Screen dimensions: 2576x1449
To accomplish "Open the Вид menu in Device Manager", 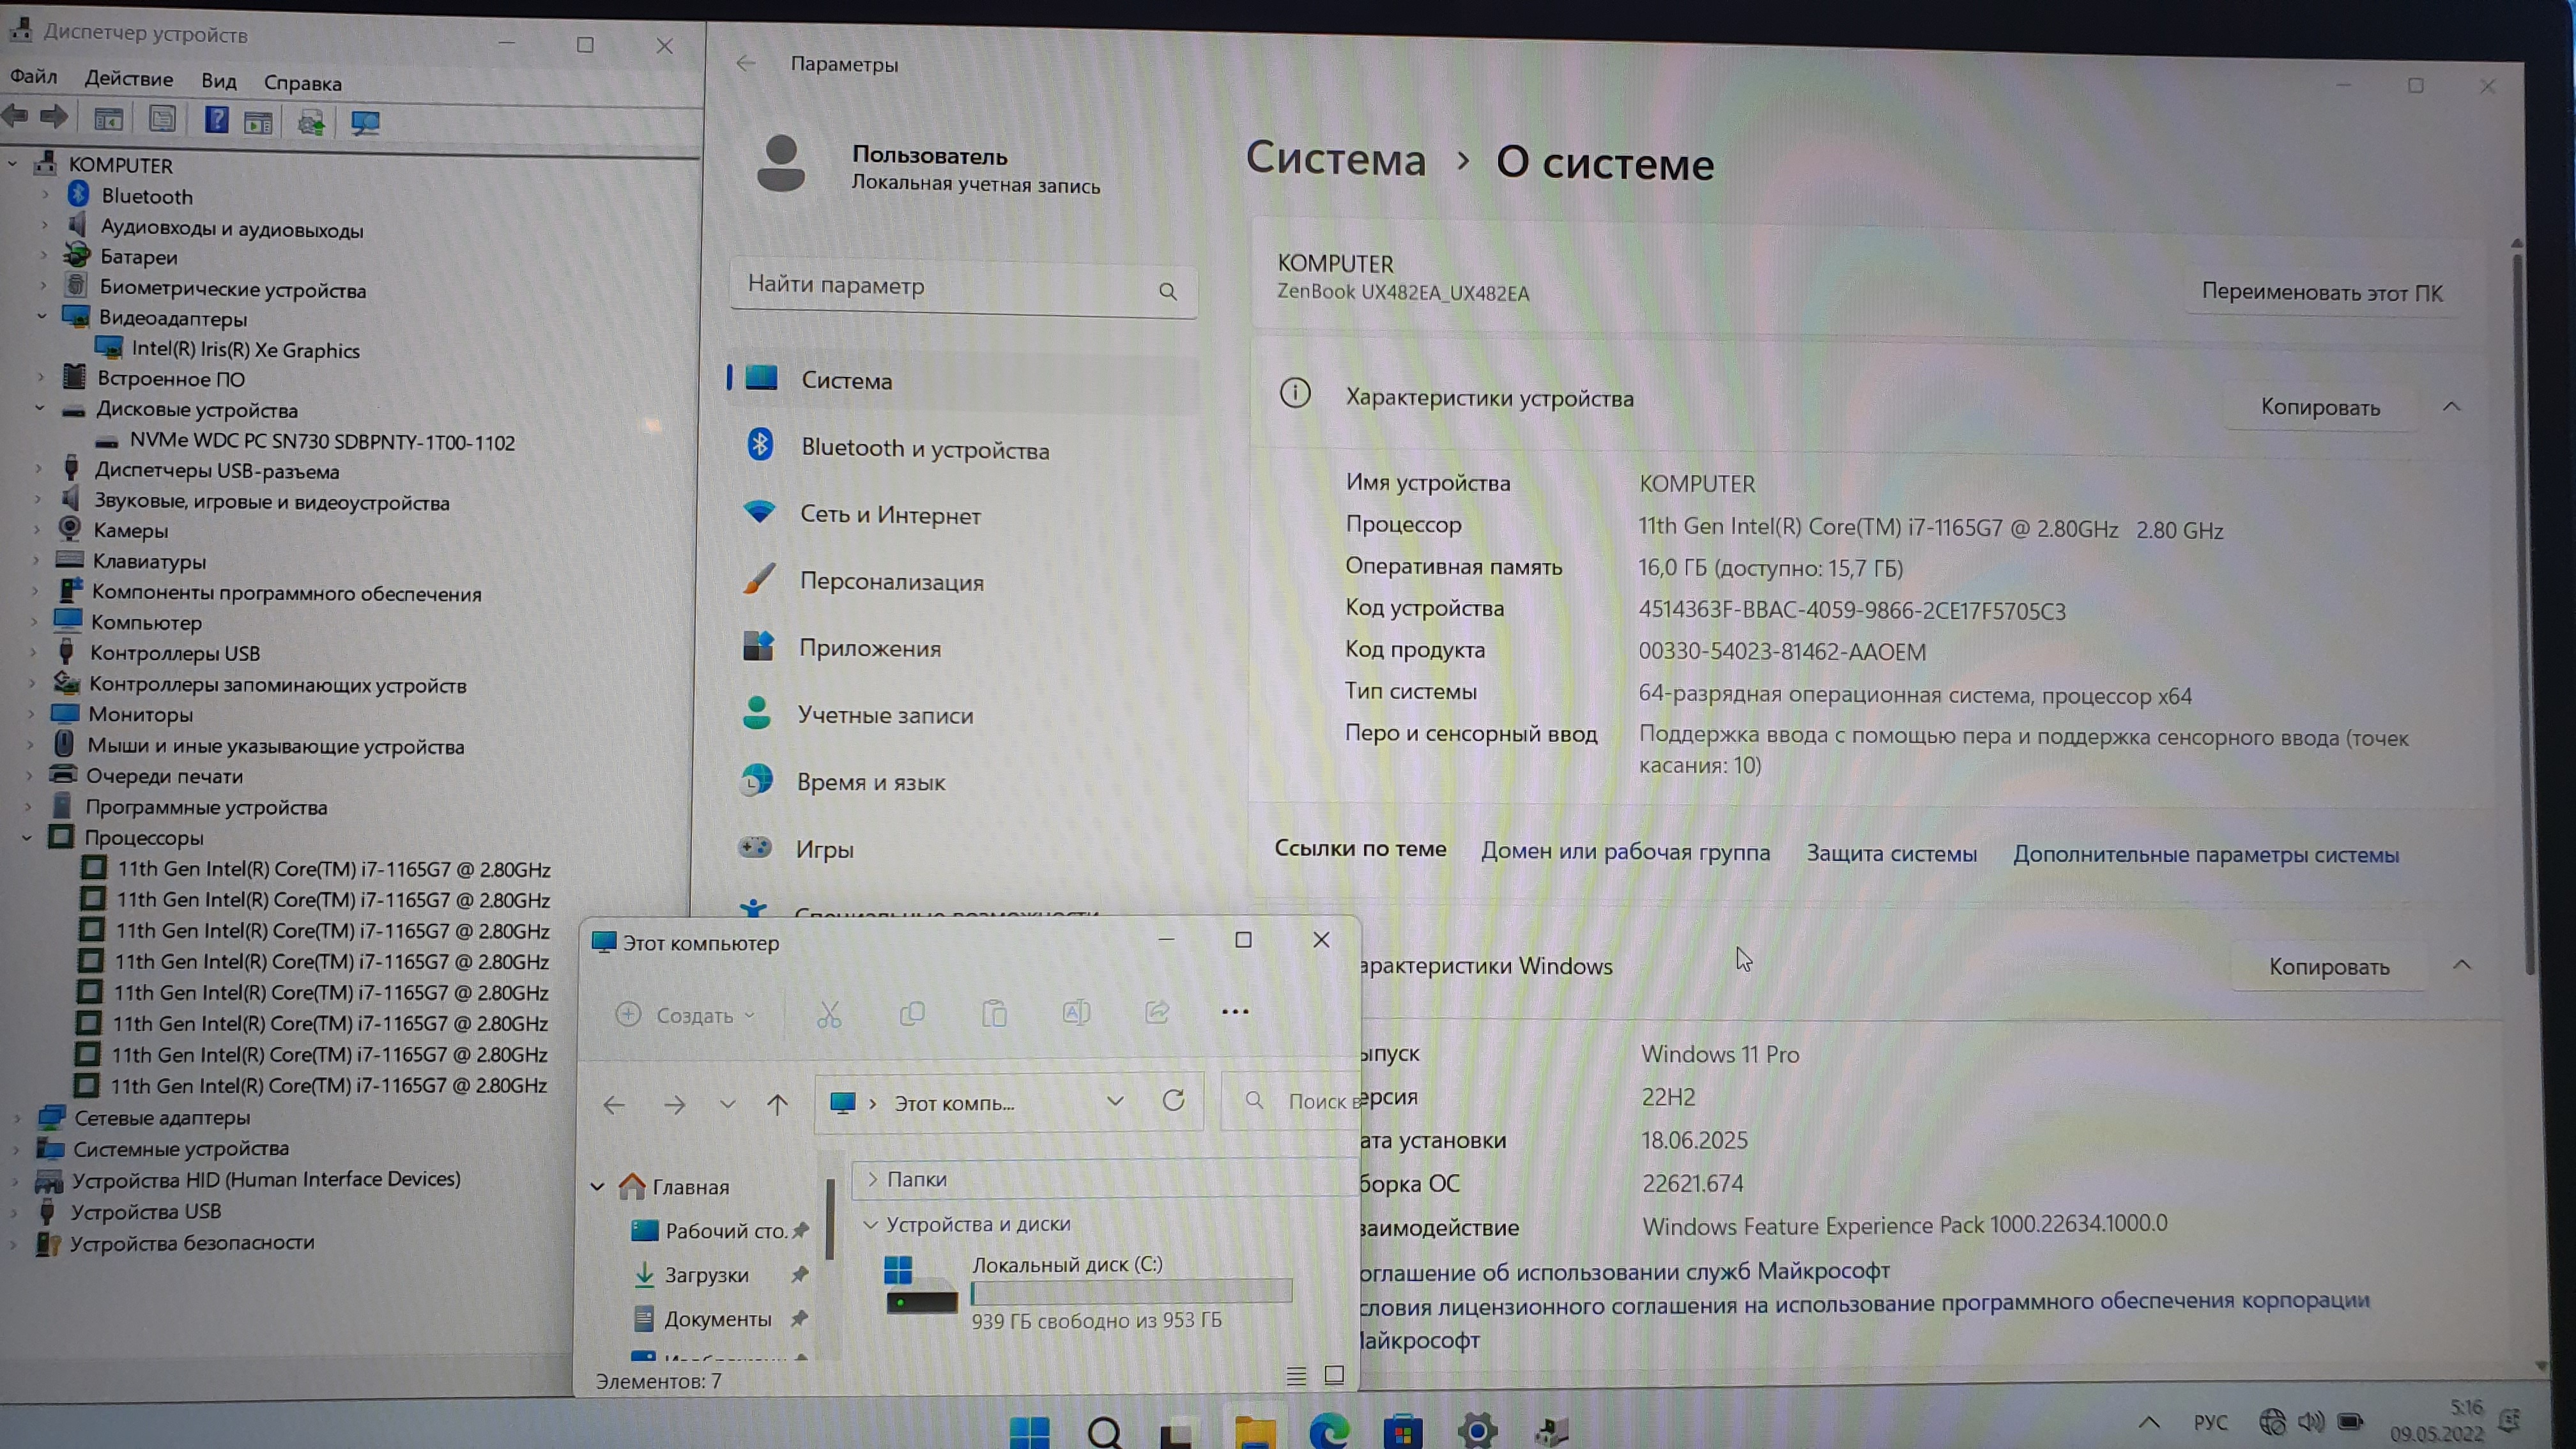I will coord(218,81).
